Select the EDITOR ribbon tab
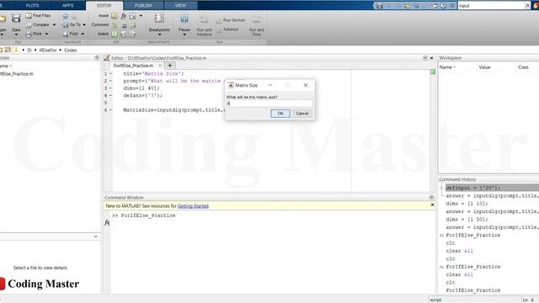Image resolution: width=539 pixels, height=303 pixels. point(104,6)
